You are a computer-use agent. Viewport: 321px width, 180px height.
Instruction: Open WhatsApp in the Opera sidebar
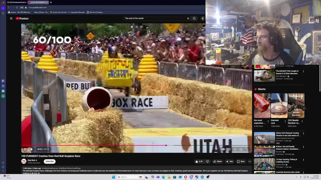(3, 91)
